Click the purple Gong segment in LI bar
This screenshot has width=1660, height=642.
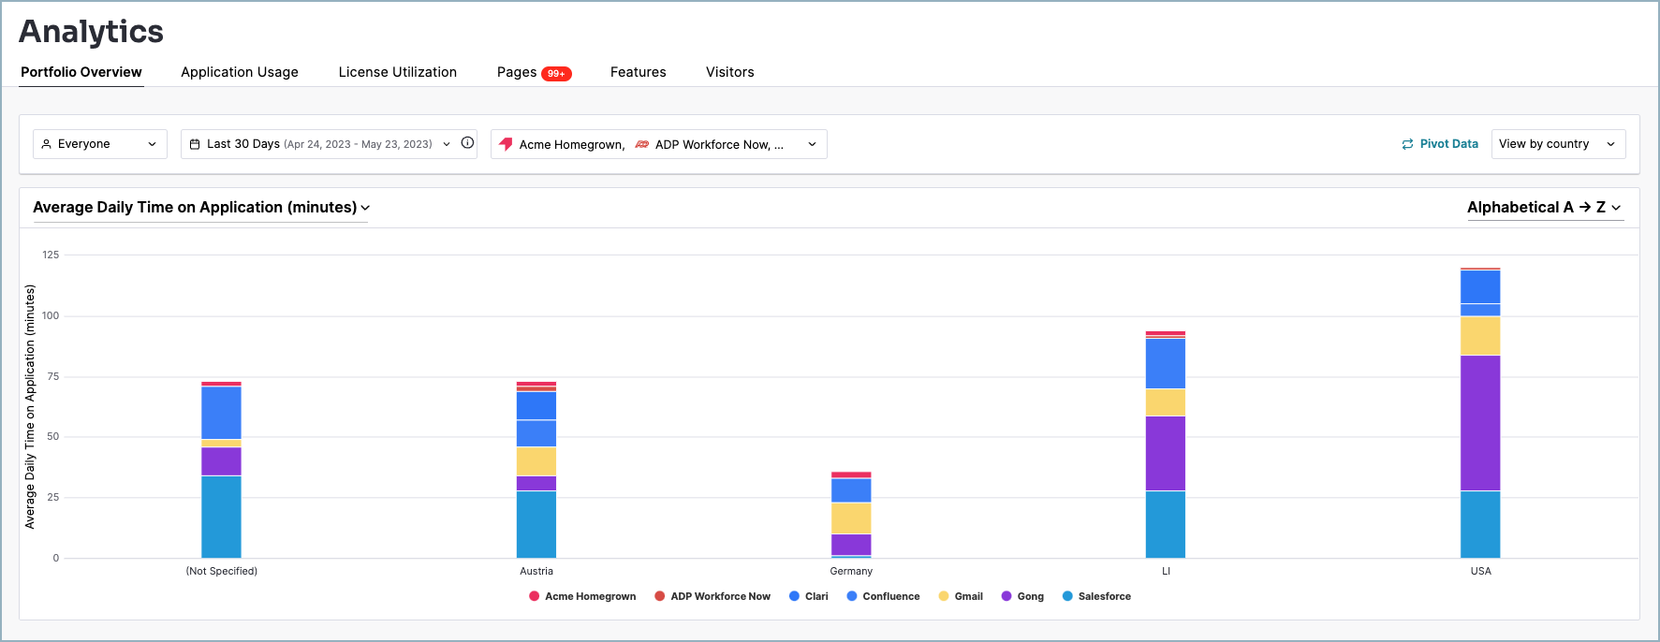click(x=1166, y=453)
